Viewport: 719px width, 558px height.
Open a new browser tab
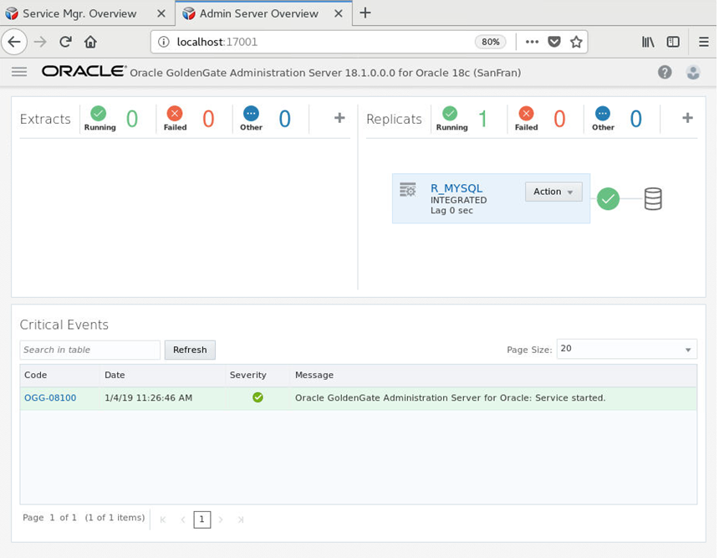[365, 13]
